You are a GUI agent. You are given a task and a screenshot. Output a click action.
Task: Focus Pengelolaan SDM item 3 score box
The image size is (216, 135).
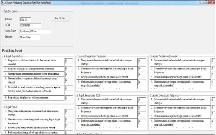(x=142, y=114)
